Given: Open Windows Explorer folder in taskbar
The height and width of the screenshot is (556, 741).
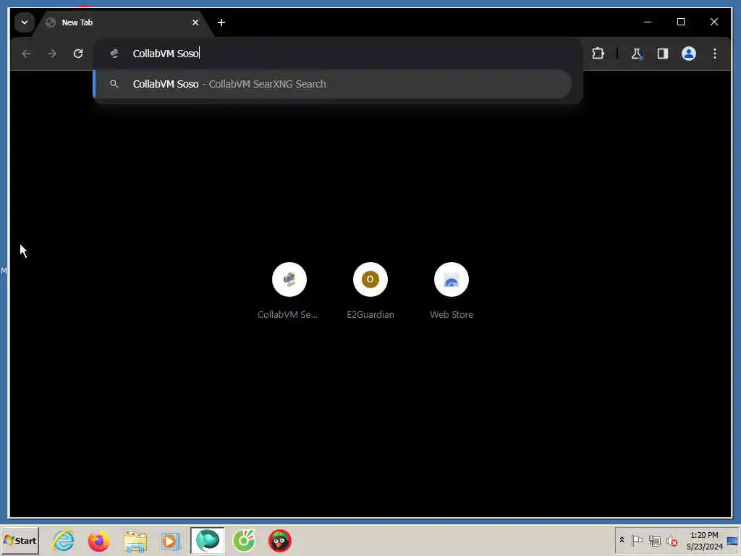Looking at the screenshot, I should click(135, 541).
